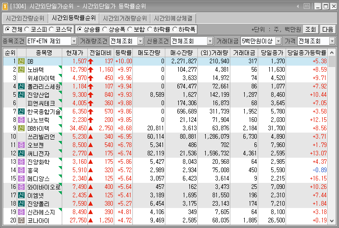Click the stock name 쏘리빌리언

[41, 137]
